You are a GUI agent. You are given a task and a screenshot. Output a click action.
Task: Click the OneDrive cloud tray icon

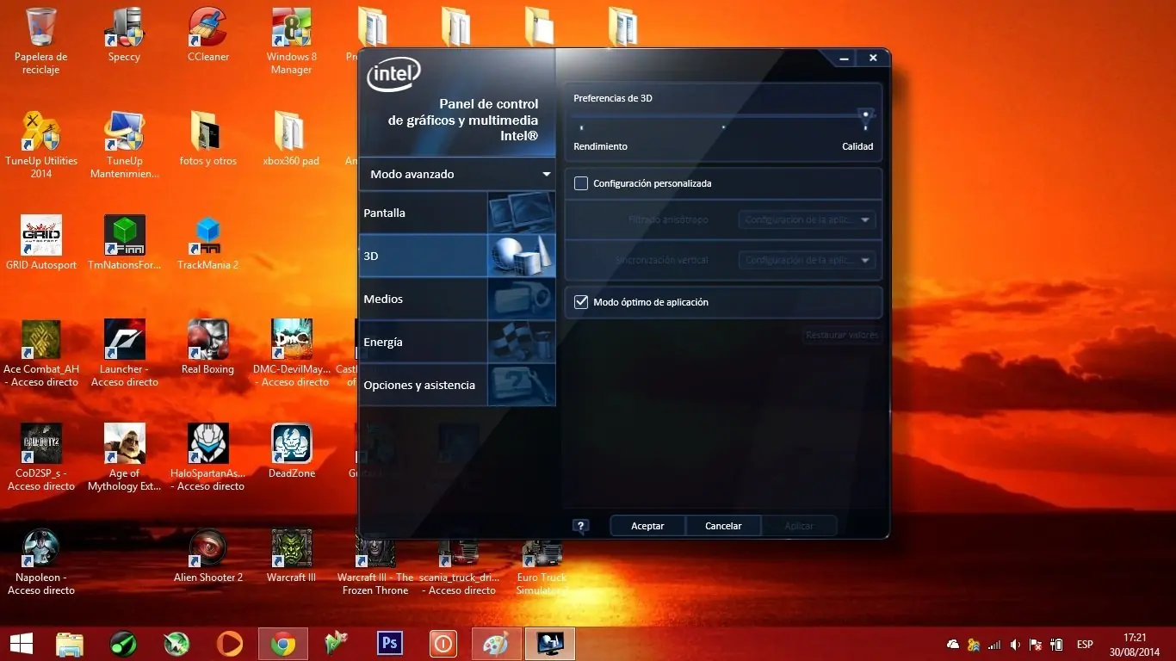[953, 645]
